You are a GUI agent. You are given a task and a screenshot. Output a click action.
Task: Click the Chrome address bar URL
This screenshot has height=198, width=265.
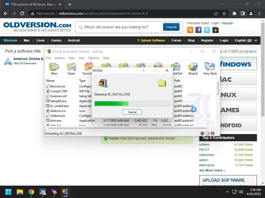(x=103, y=13)
